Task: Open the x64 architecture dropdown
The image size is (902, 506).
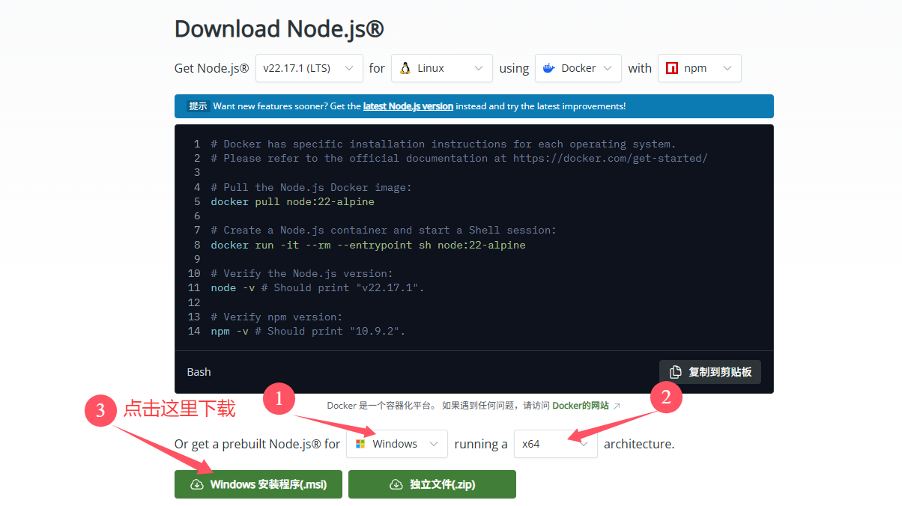Action: coord(556,444)
